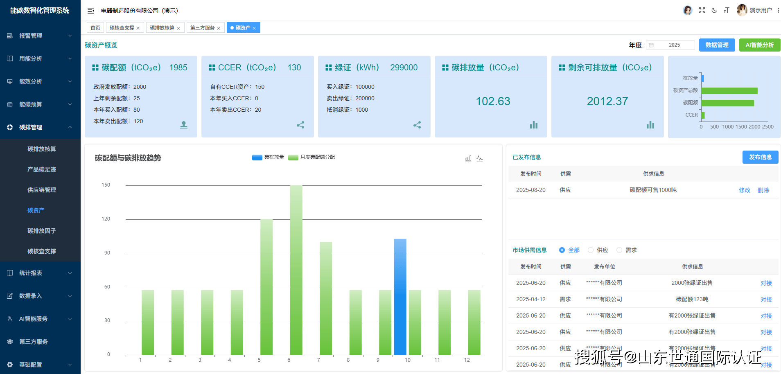Select the 需求 radio filter
The height and width of the screenshot is (374, 781).
(x=619, y=250)
